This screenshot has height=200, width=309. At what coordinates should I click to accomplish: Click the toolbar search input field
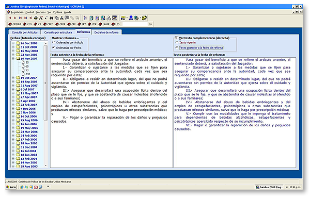tap(135, 24)
